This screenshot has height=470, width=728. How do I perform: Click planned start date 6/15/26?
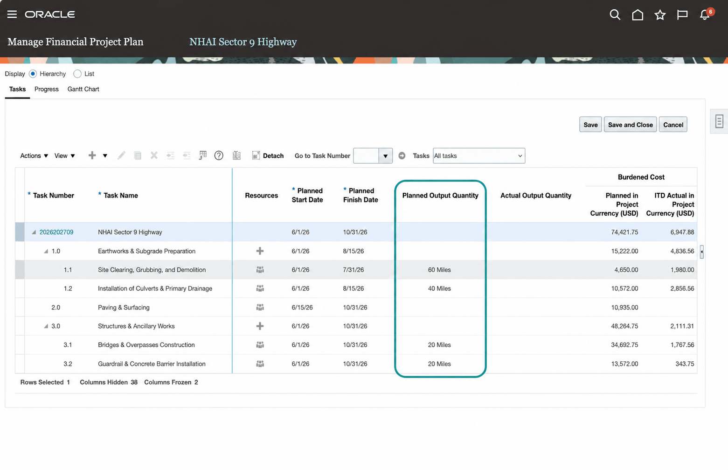pyautogui.click(x=302, y=308)
